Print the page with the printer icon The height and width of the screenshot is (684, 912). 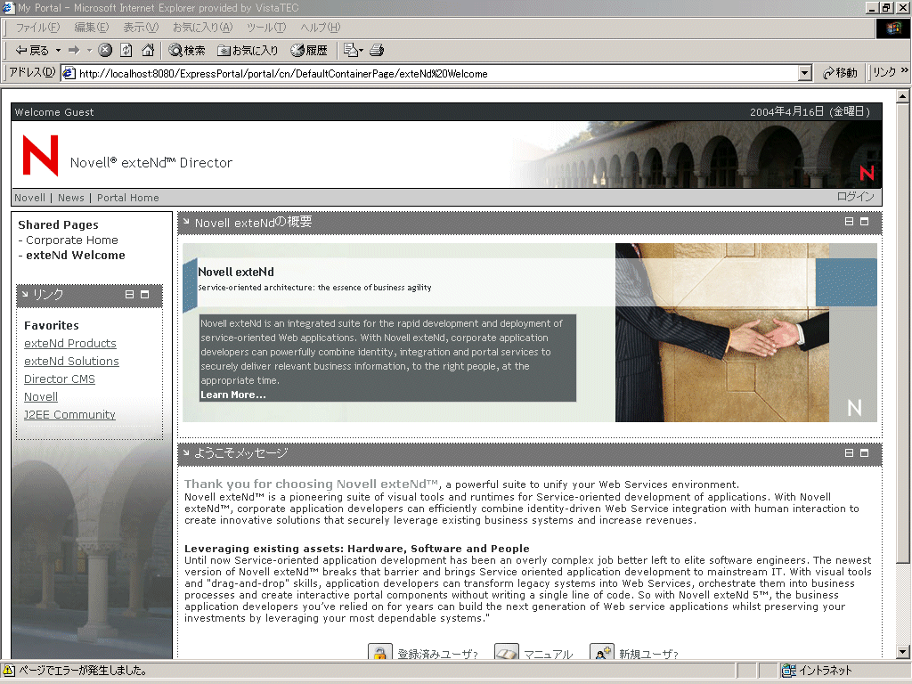(377, 51)
